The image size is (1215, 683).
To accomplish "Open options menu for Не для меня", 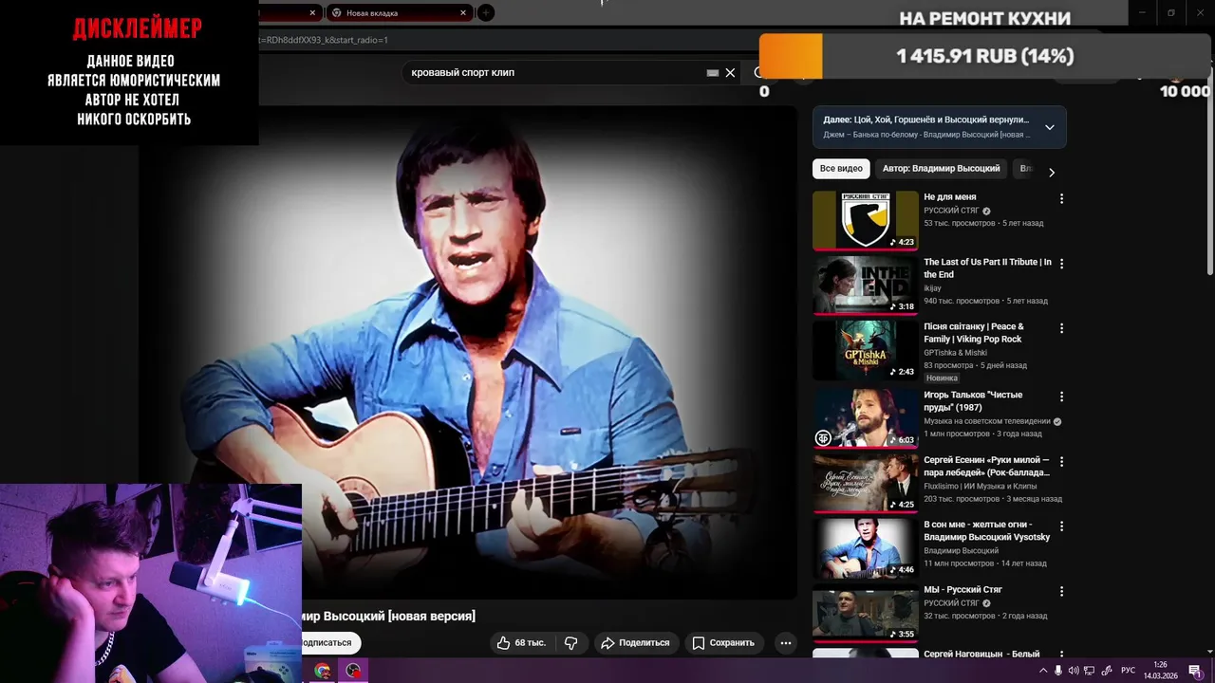I will [x=1061, y=199].
